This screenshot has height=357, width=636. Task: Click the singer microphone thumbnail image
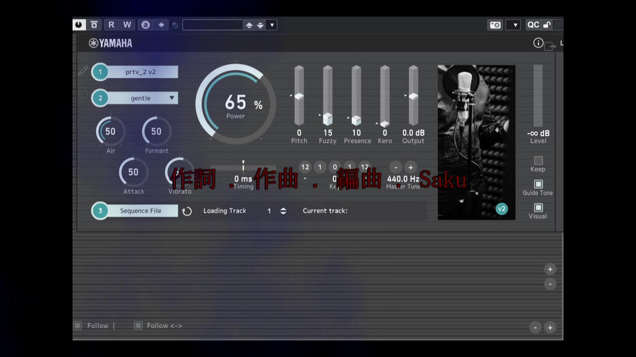(x=476, y=142)
